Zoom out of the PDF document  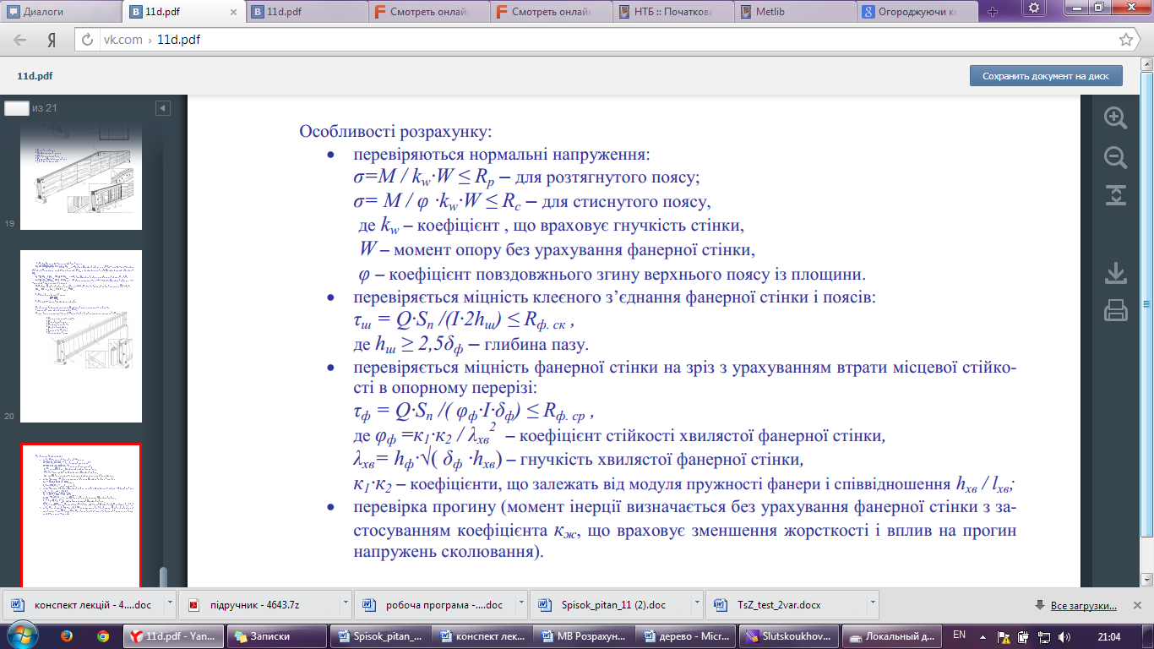pyautogui.click(x=1115, y=157)
